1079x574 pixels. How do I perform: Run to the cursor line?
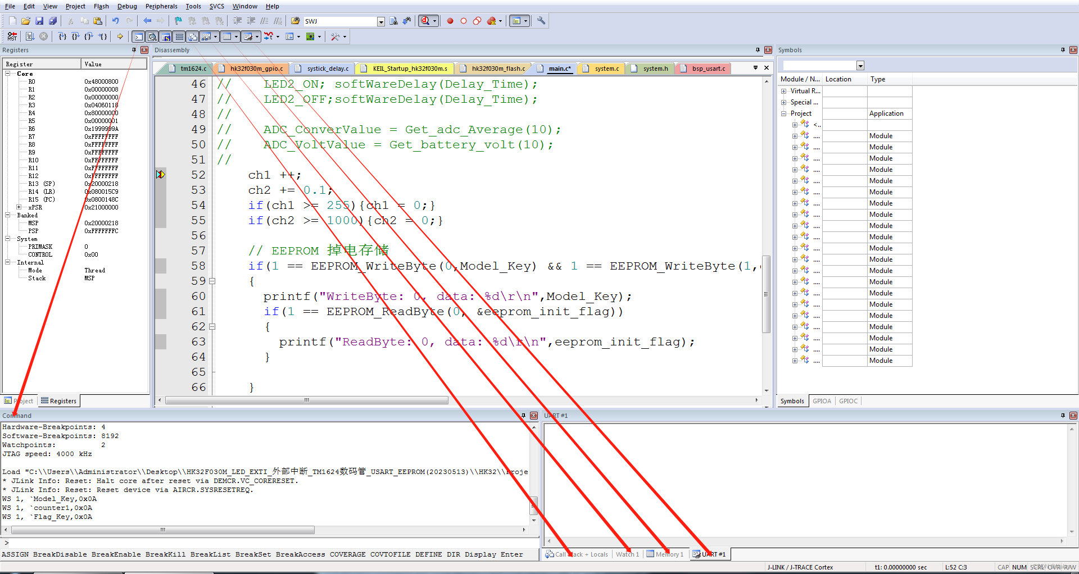pyautogui.click(x=102, y=37)
